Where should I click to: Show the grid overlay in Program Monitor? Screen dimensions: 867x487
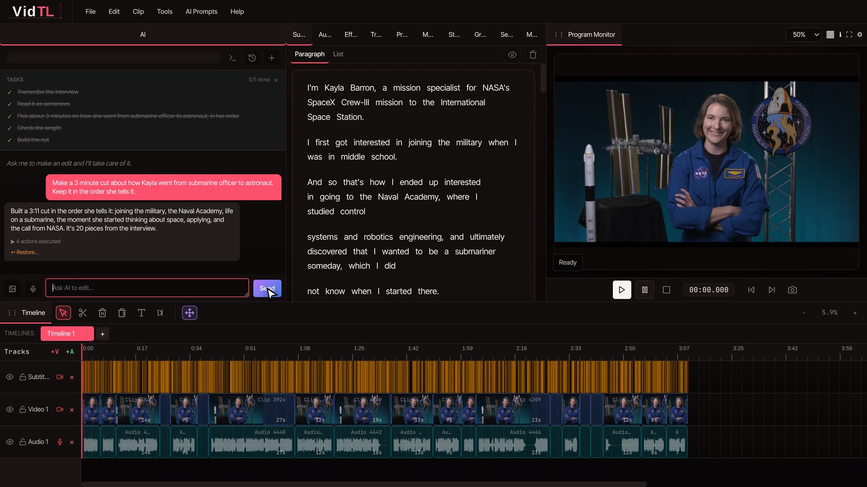(x=830, y=35)
